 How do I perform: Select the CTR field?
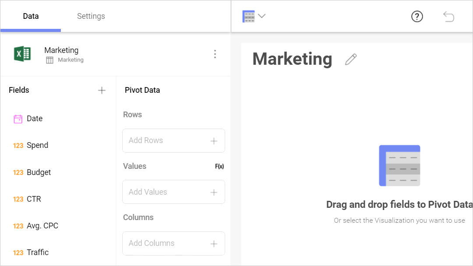coord(34,199)
